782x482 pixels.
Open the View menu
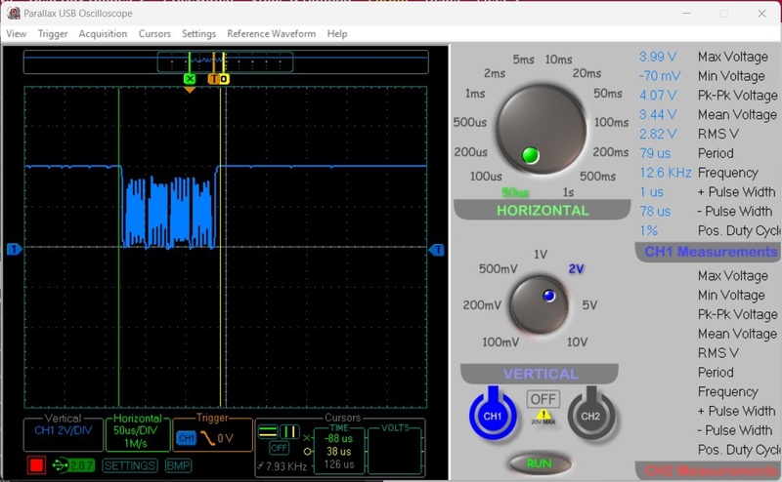point(17,34)
